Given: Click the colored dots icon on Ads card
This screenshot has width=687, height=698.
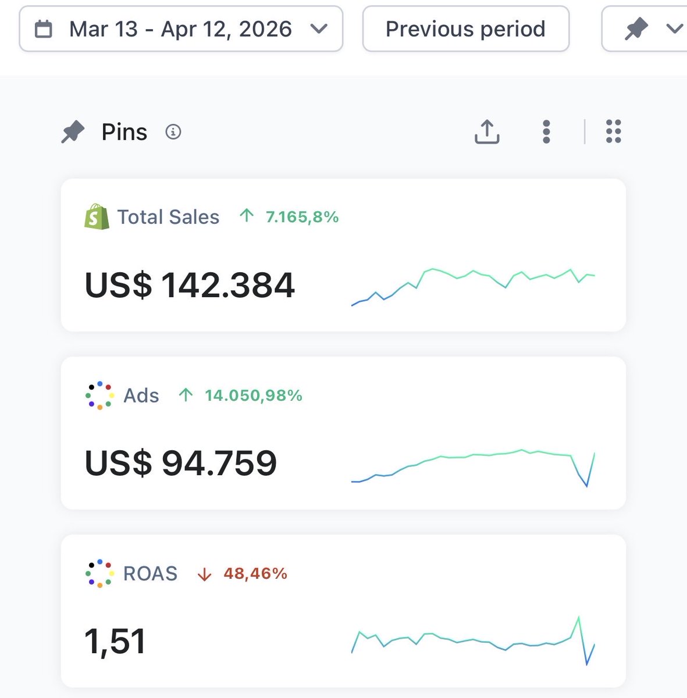Looking at the screenshot, I should 99,396.
